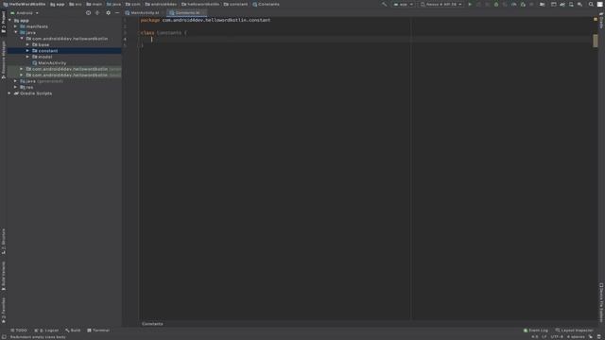The height and width of the screenshot is (340, 605).
Task: Click the collapse all icon in Project panel
Action: point(97,12)
